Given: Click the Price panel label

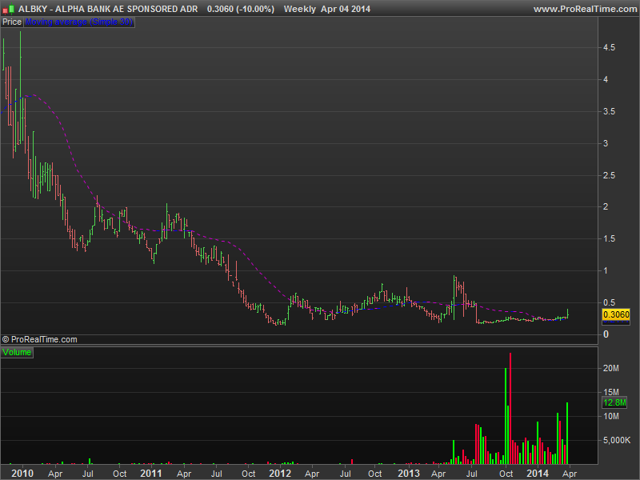Looking at the screenshot, I should click(12, 22).
